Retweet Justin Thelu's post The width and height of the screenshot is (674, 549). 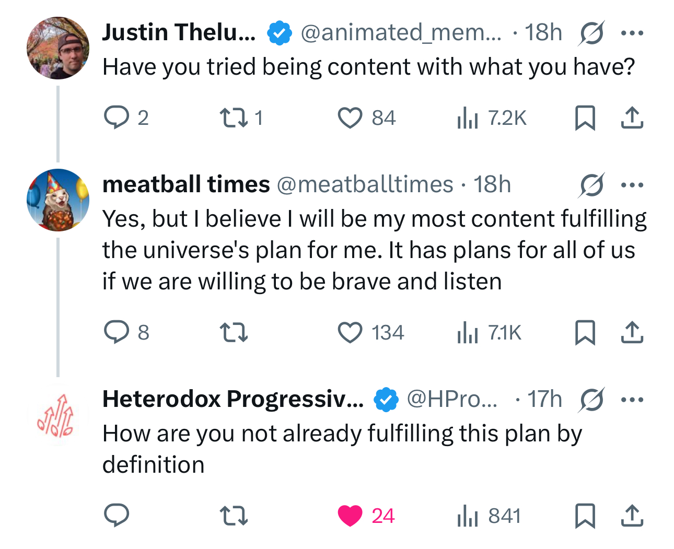point(233,118)
